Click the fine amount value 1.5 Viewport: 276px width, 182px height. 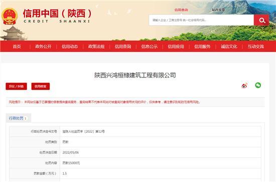[65, 173]
